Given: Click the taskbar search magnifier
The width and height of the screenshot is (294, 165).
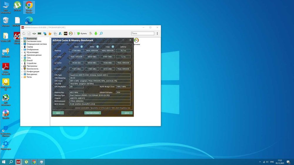Looking at the screenshot, I should tap(11, 162).
